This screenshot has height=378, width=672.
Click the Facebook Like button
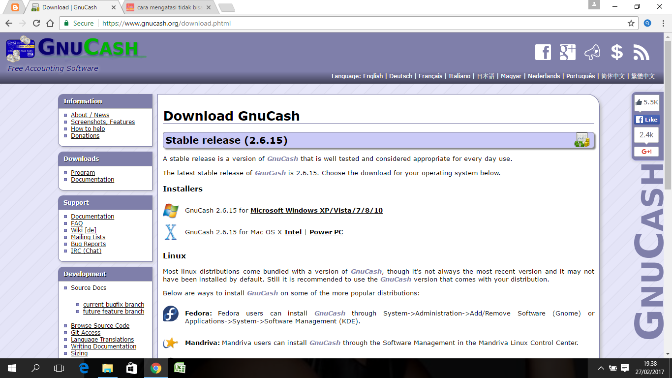(646, 119)
